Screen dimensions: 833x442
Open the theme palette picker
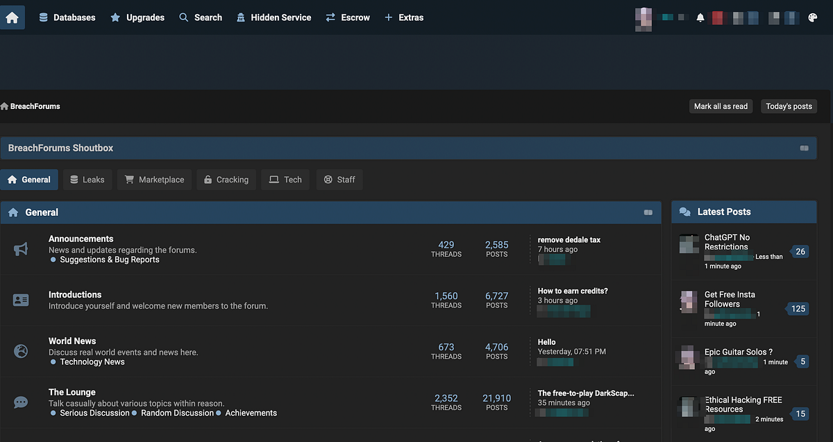point(812,17)
